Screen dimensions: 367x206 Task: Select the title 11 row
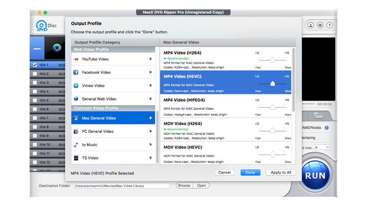point(48,154)
